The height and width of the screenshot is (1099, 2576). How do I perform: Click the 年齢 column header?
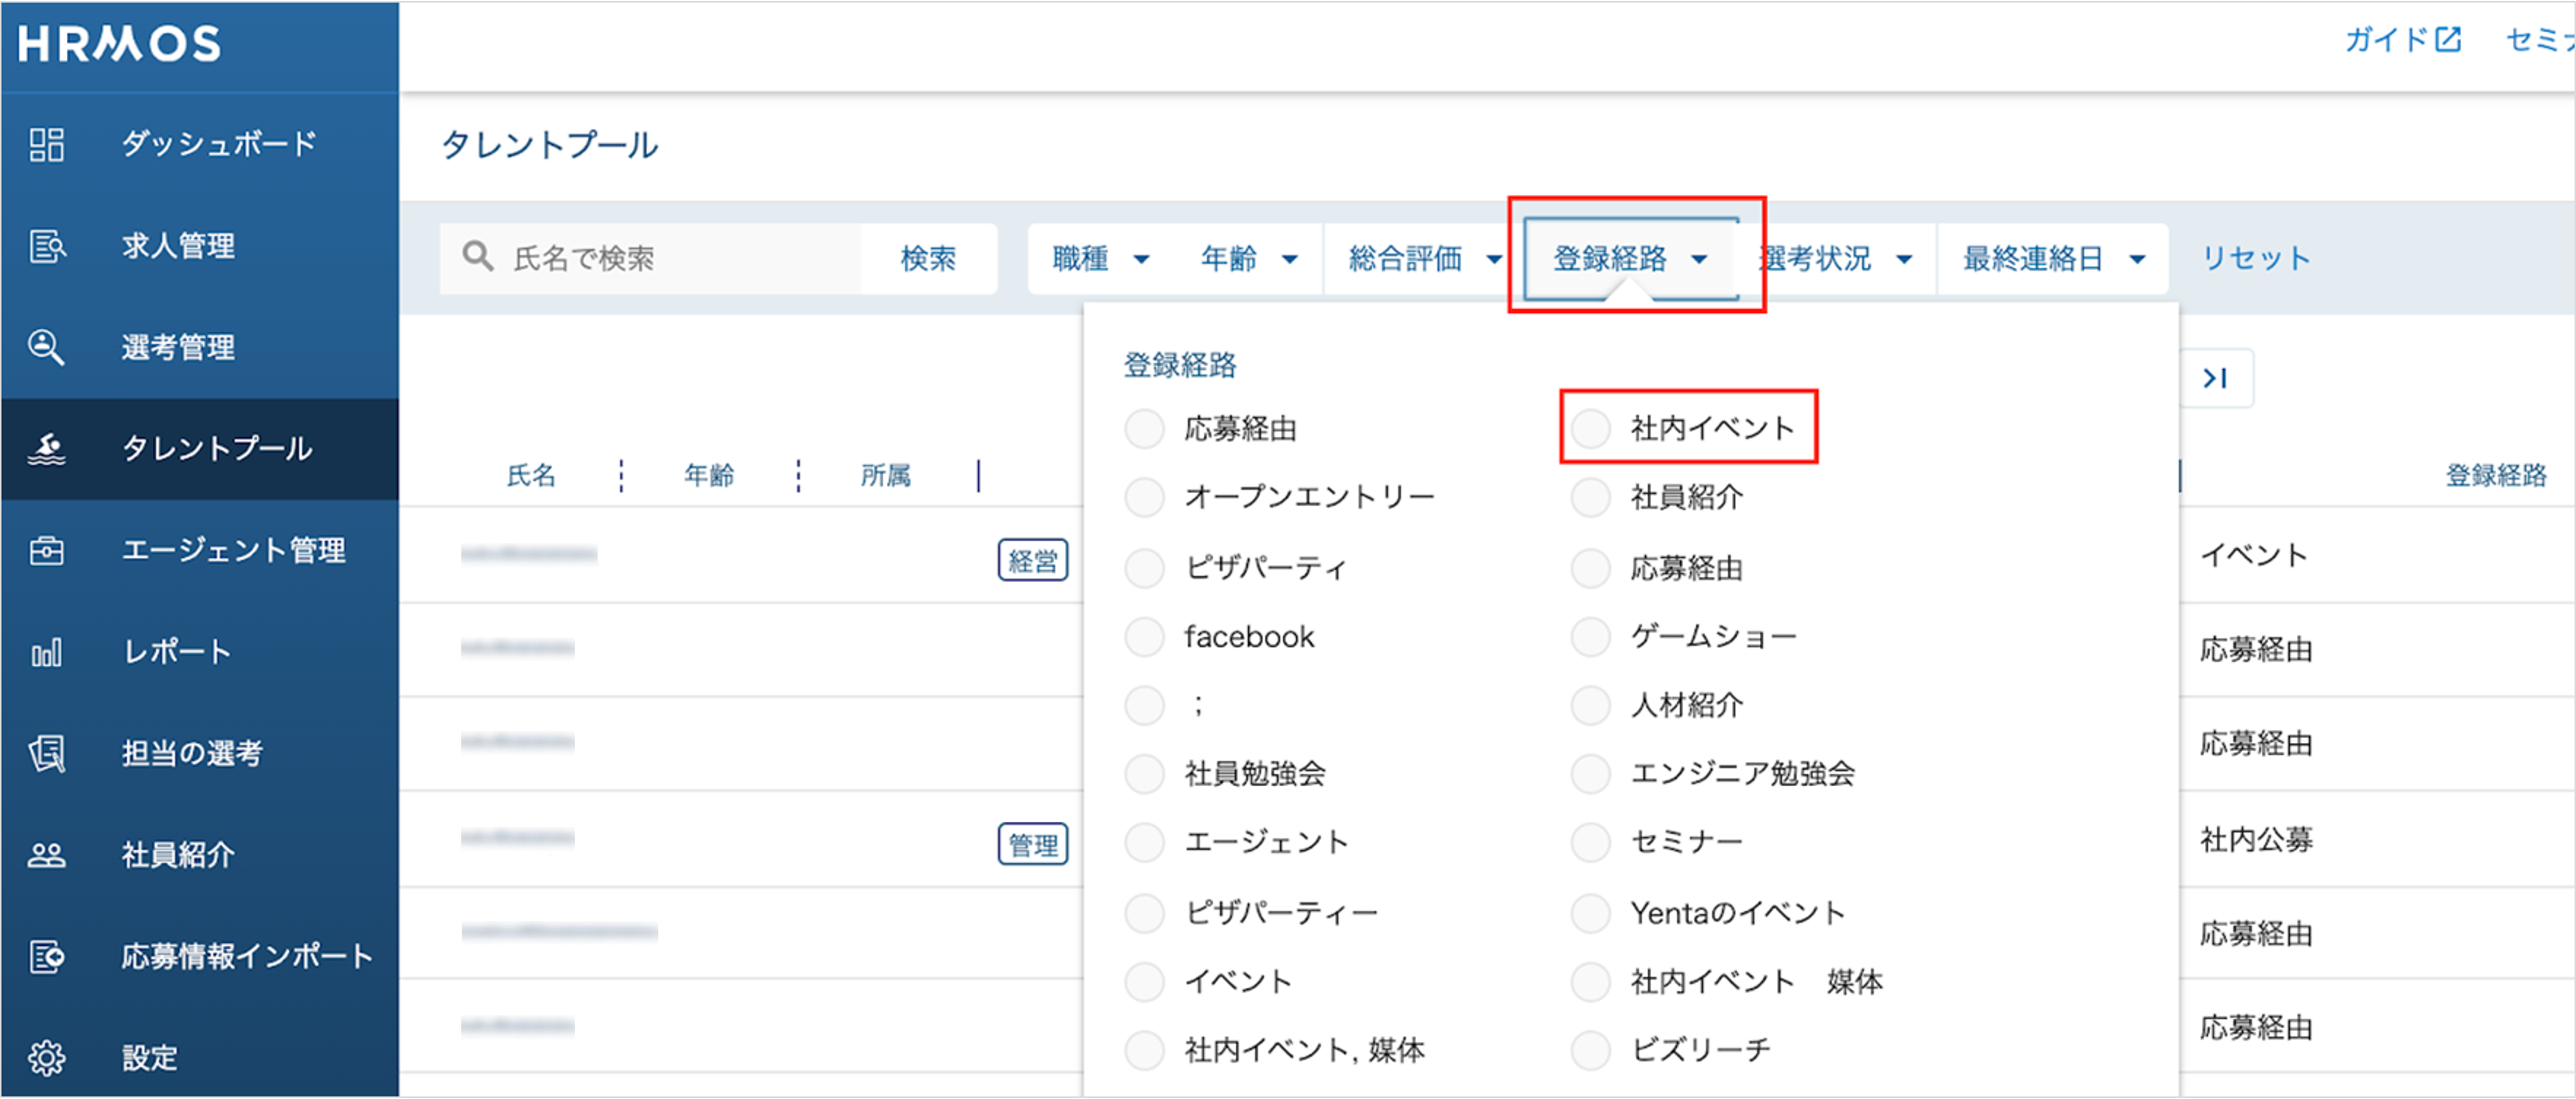(x=709, y=476)
